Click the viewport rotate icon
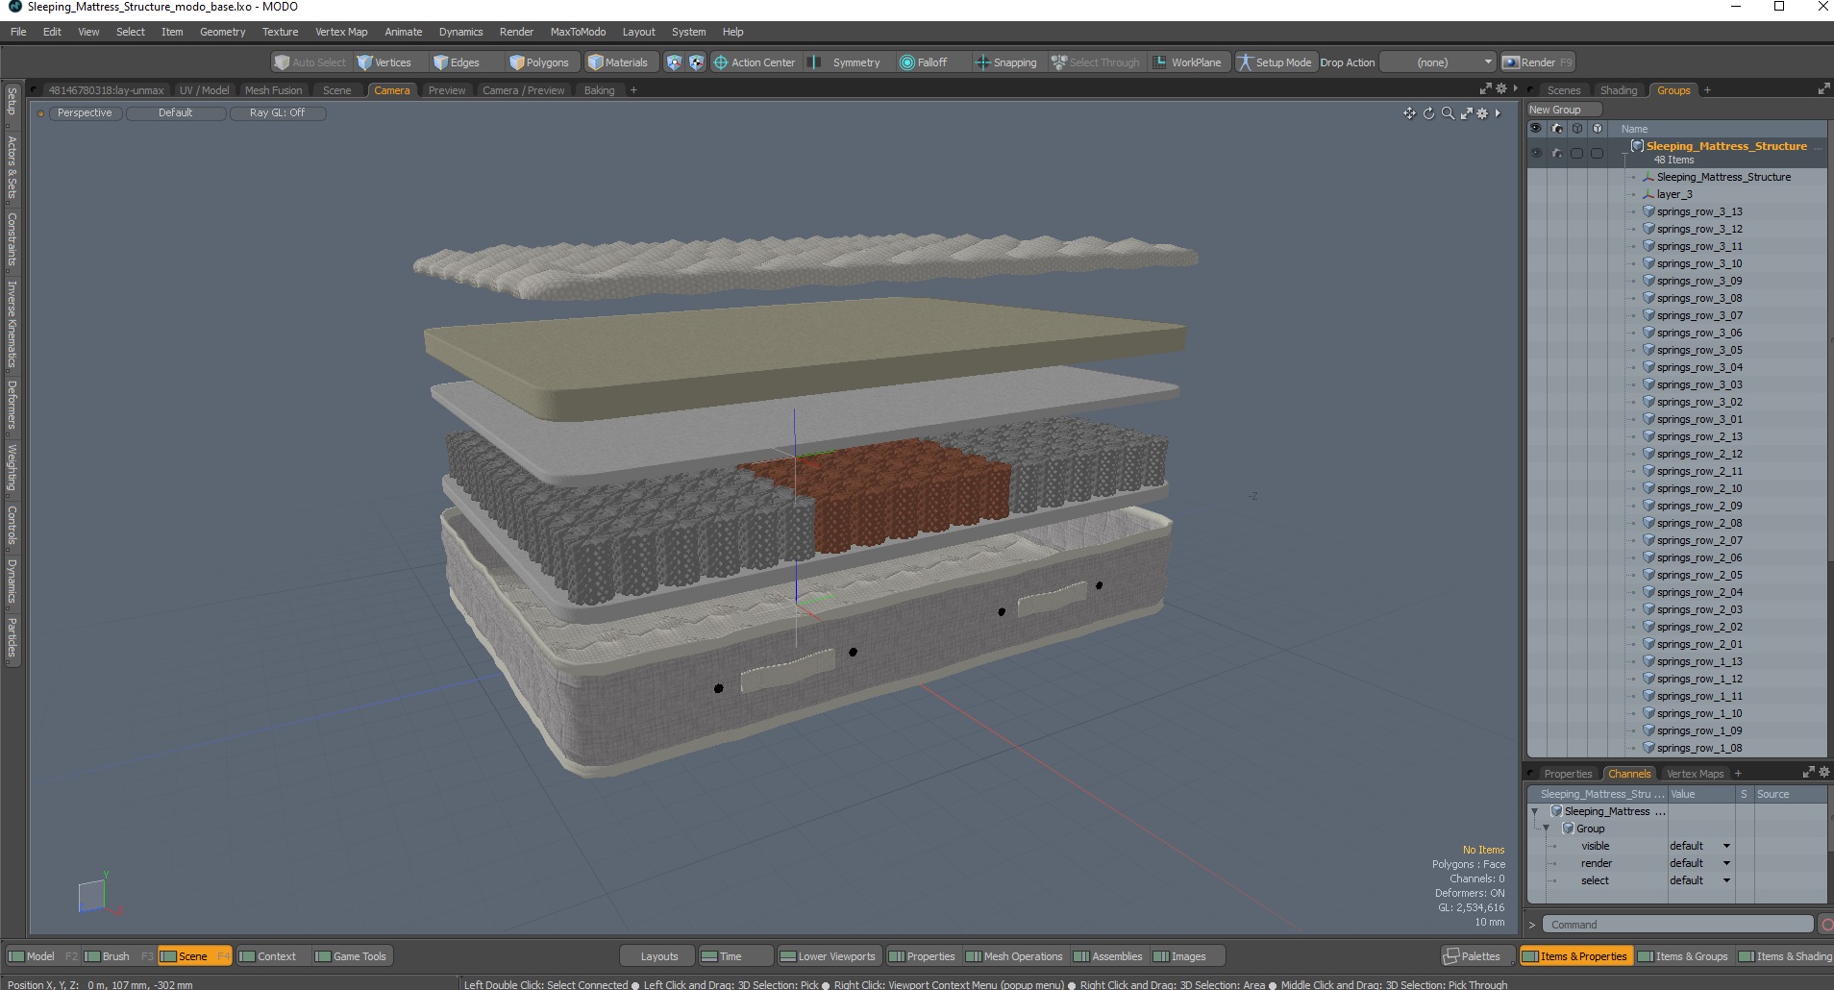Screen dimensions: 1834x990 1428,113
